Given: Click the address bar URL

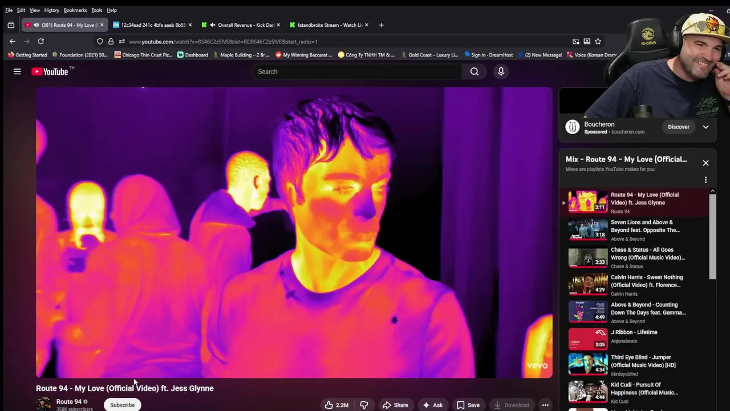Looking at the screenshot, I should click(x=223, y=42).
